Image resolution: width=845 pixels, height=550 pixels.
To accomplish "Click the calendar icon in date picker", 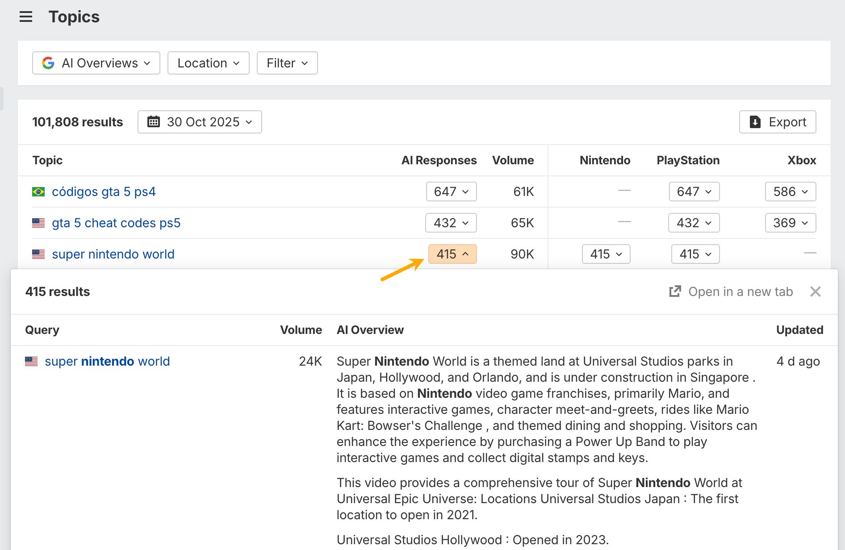I will [154, 122].
